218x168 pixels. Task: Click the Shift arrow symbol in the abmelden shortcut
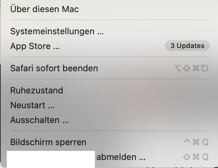click(x=187, y=157)
